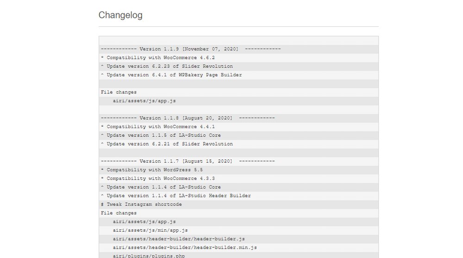Click the Slider Revolution 6.2.23 update line
This screenshot has height=258, width=463.
pos(167,66)
